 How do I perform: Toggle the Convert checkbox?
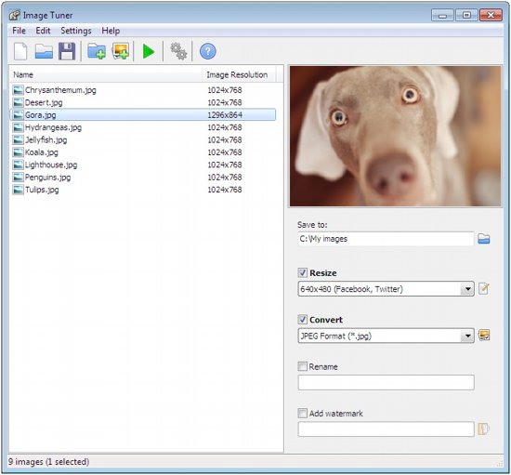(303, 320)
